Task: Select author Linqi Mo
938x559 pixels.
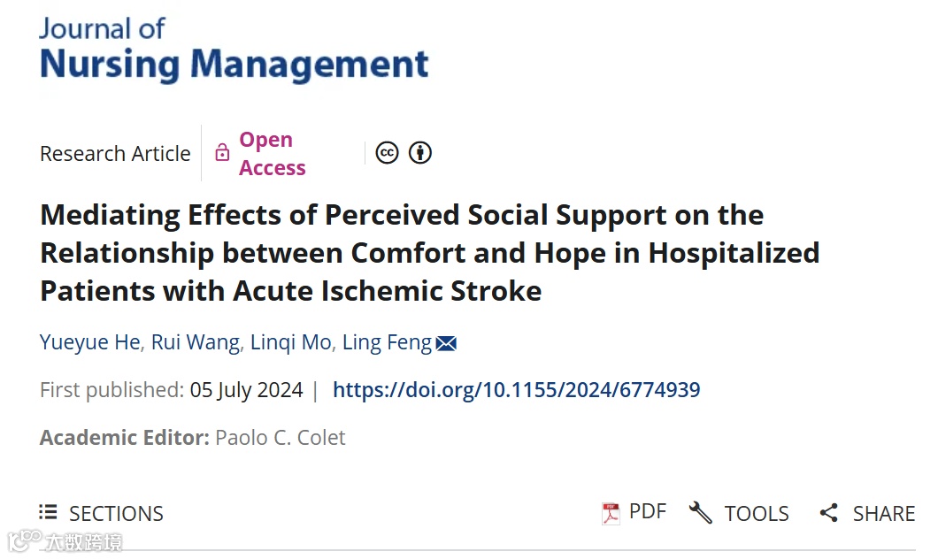Action: pyautogui.click(x=290, y=342)
